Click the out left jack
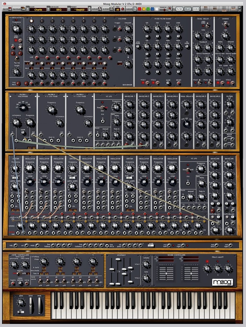This screenshot has height=327, width=246. tap(216, 246)
